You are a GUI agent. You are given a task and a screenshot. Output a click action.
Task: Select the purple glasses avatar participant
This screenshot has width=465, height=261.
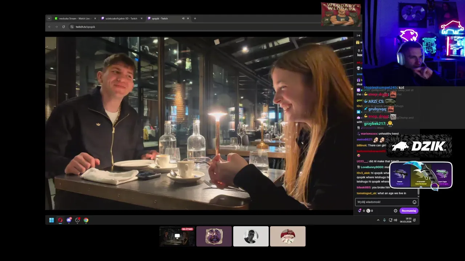214,236
